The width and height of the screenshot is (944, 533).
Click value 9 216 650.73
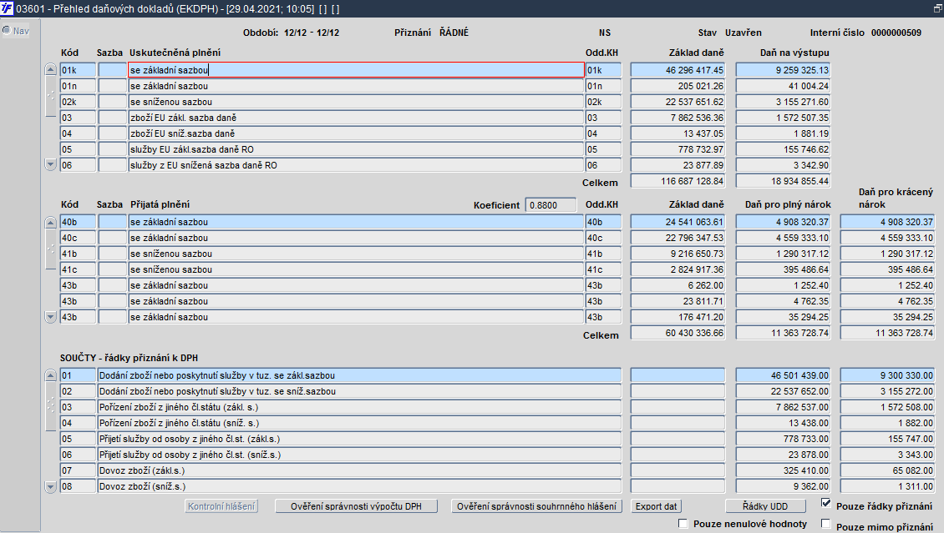pos(678,254)
